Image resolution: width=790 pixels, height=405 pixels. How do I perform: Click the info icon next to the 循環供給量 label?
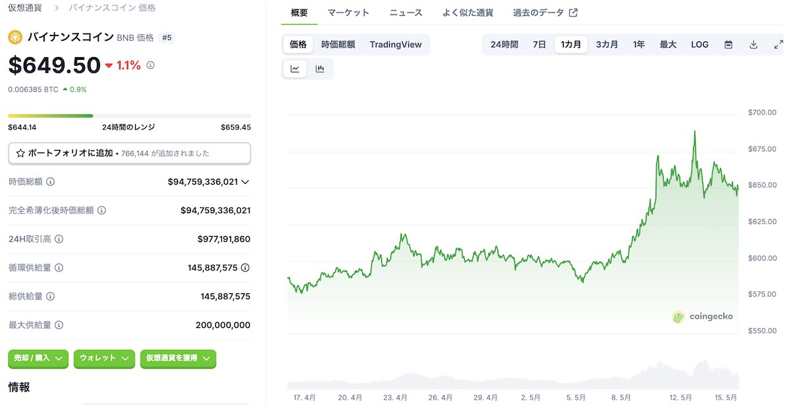(x=59, y=268)
